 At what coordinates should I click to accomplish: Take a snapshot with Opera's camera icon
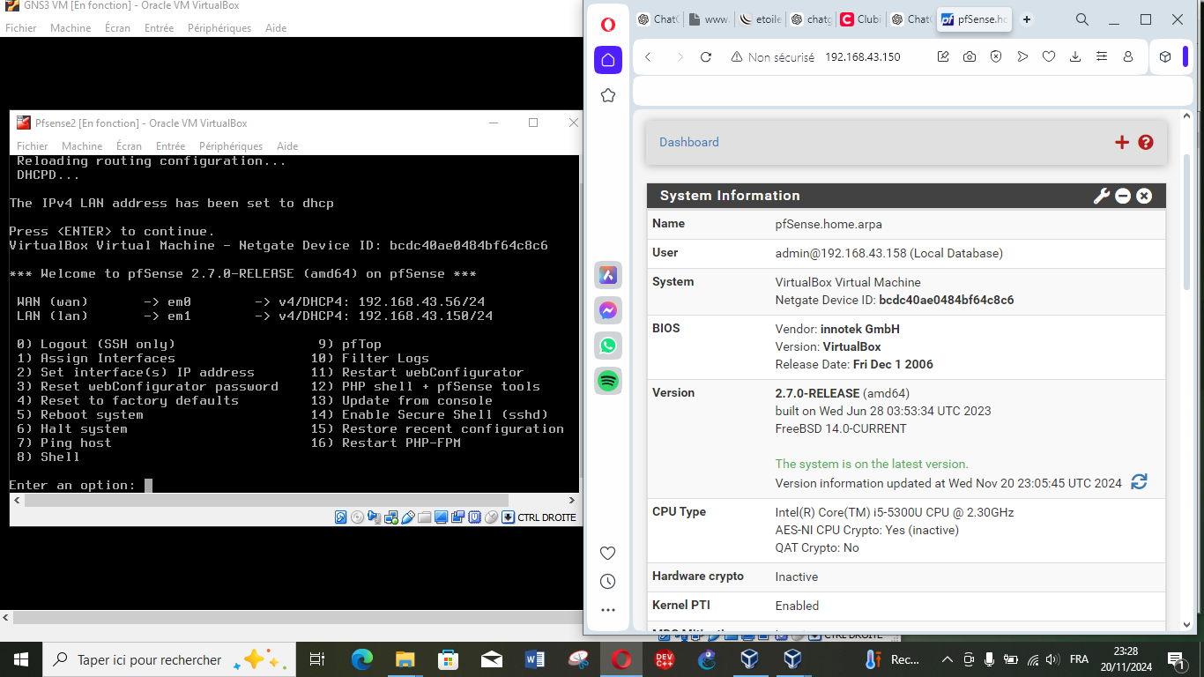tap(970, 56)
